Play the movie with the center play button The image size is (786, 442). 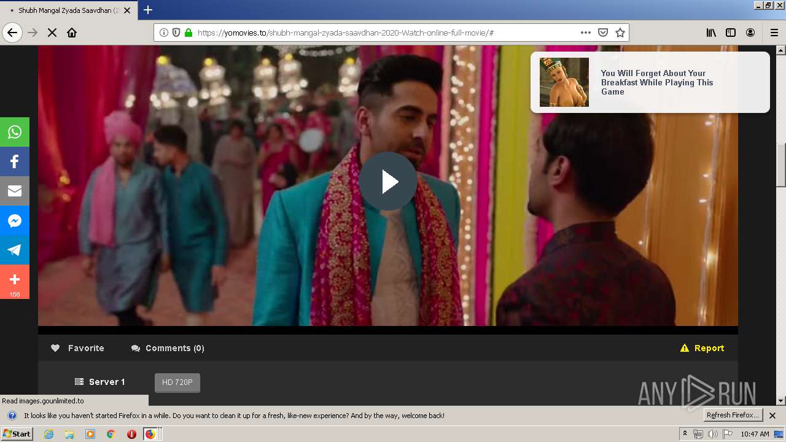388,182
